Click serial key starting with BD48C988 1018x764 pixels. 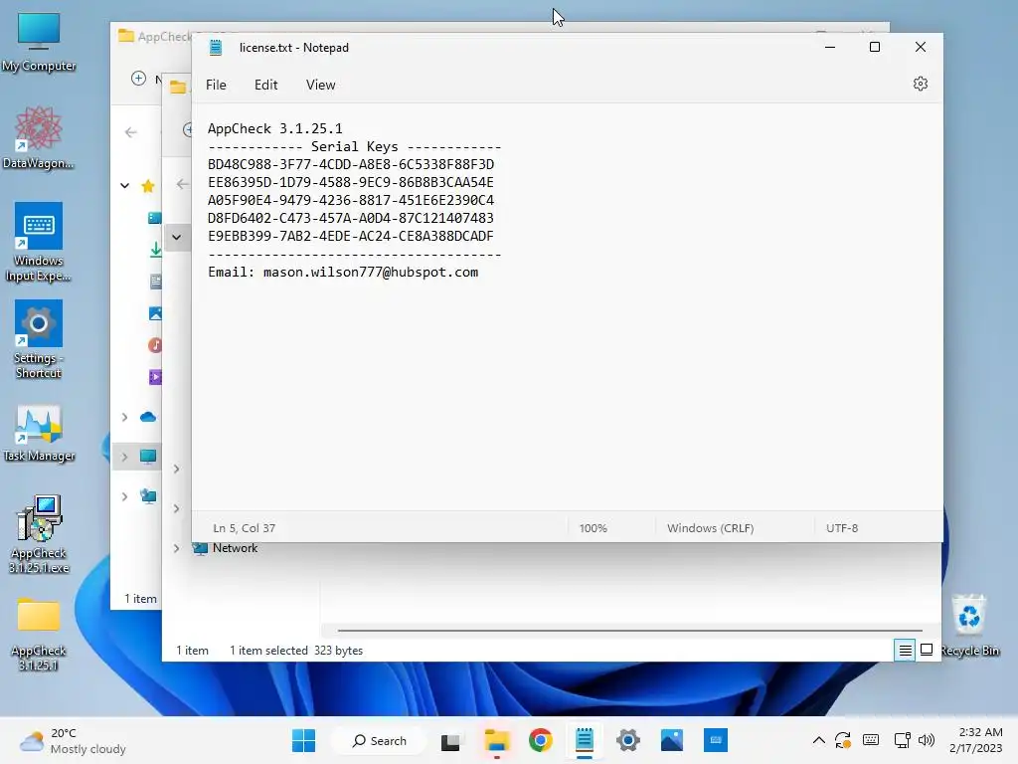pos(351,164)
